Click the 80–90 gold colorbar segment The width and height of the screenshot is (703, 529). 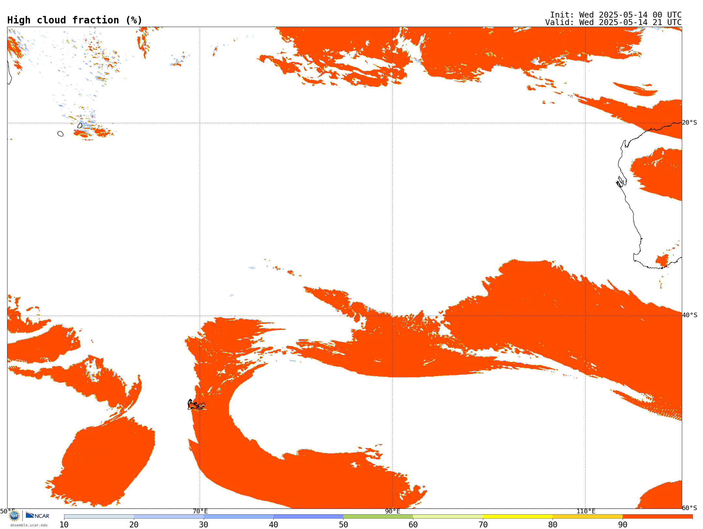587,517
